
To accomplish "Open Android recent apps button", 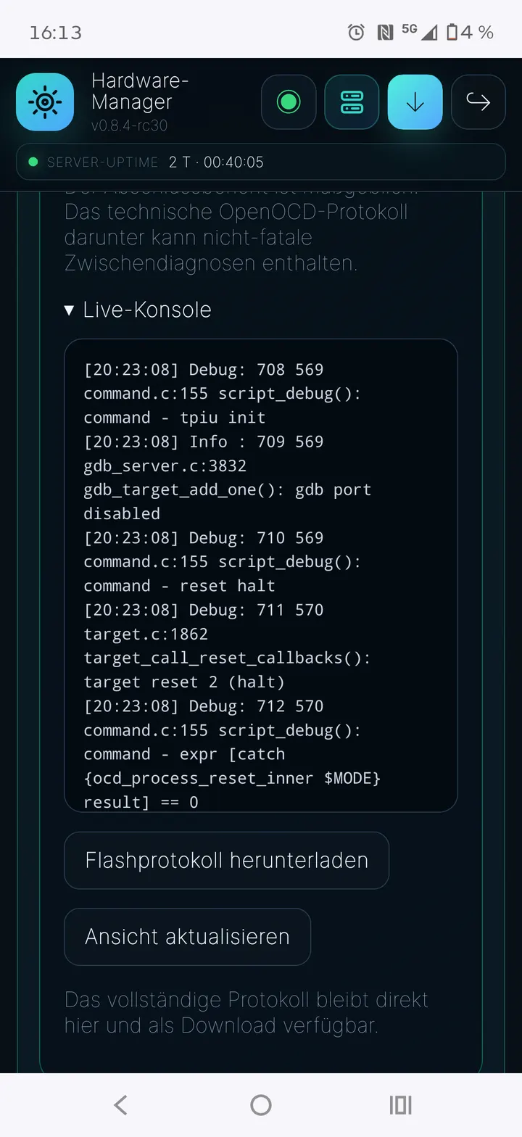I will 400,1105.
